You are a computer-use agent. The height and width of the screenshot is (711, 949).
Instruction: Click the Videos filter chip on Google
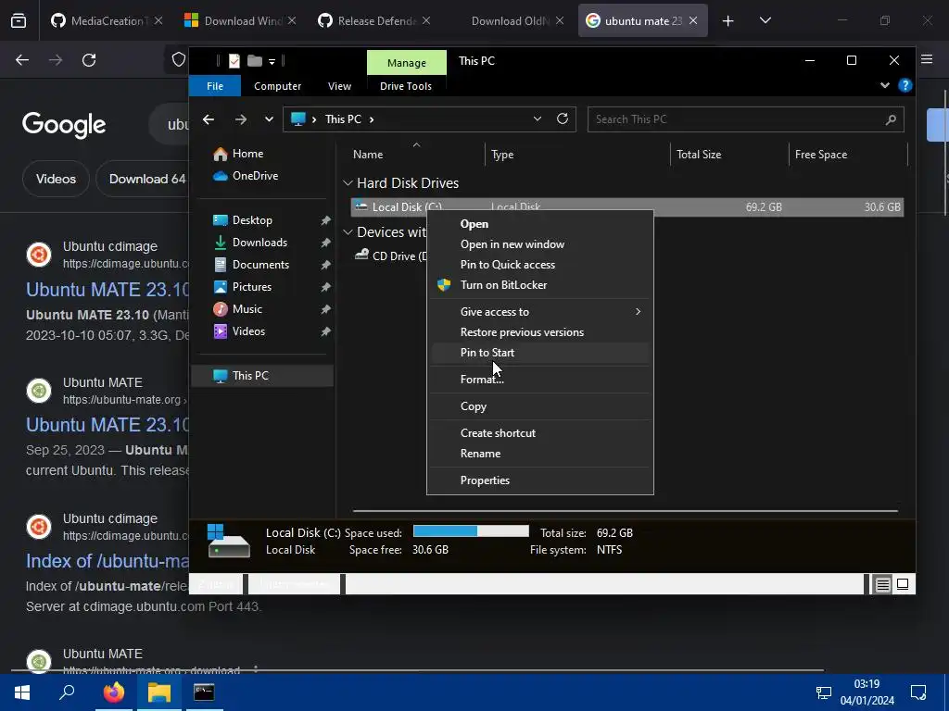(56, 179)
